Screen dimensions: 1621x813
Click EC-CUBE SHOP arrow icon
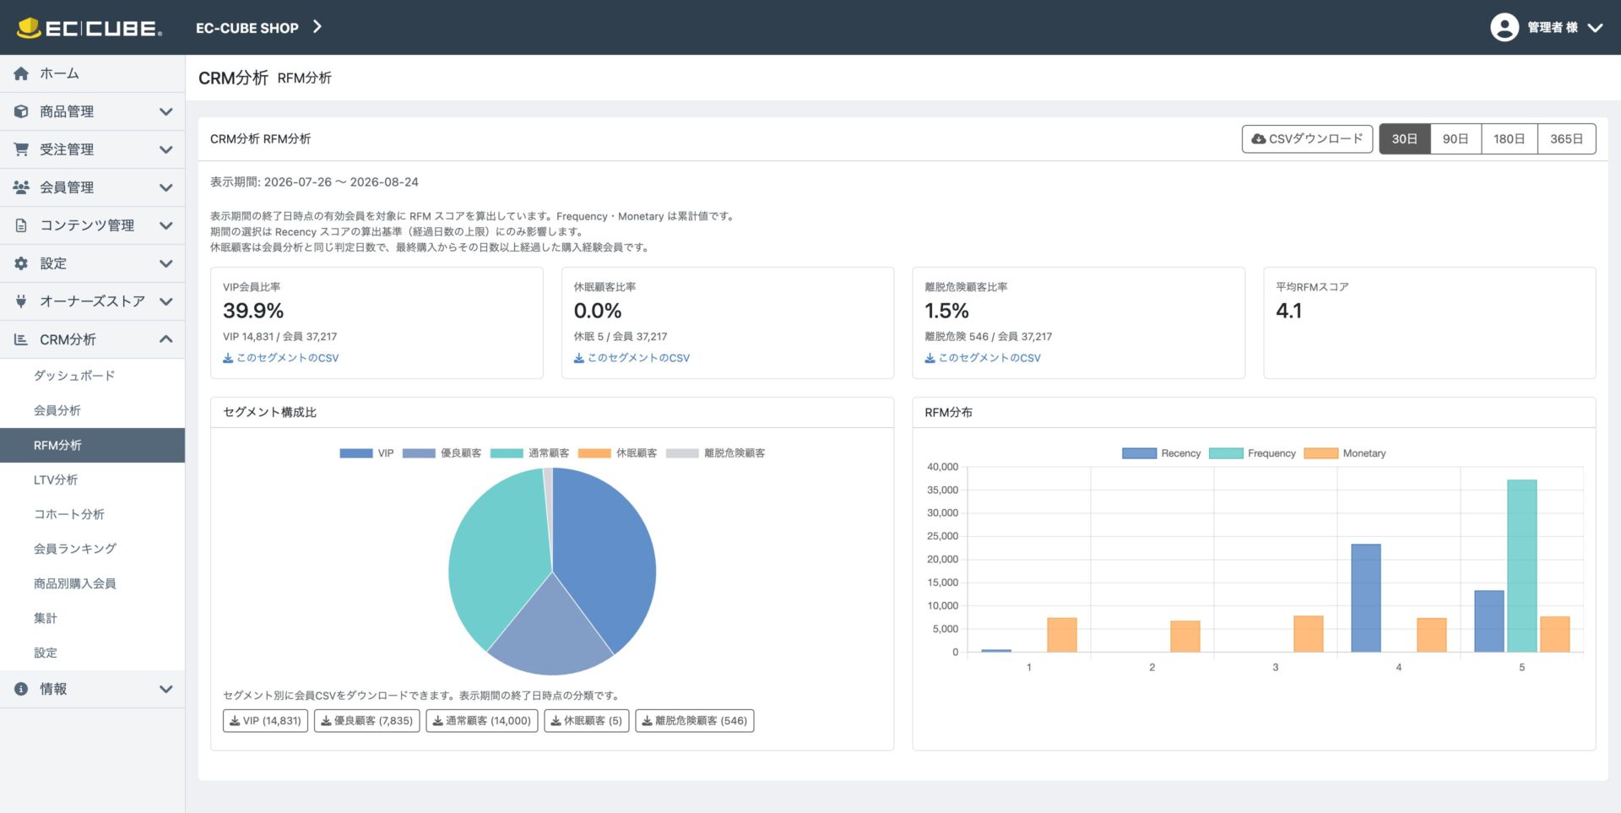coord(317,27)
